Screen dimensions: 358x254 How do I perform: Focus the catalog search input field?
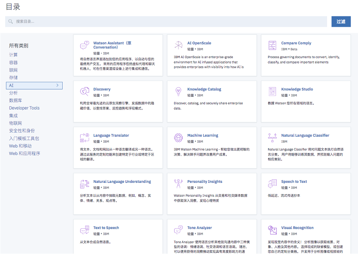166,22
